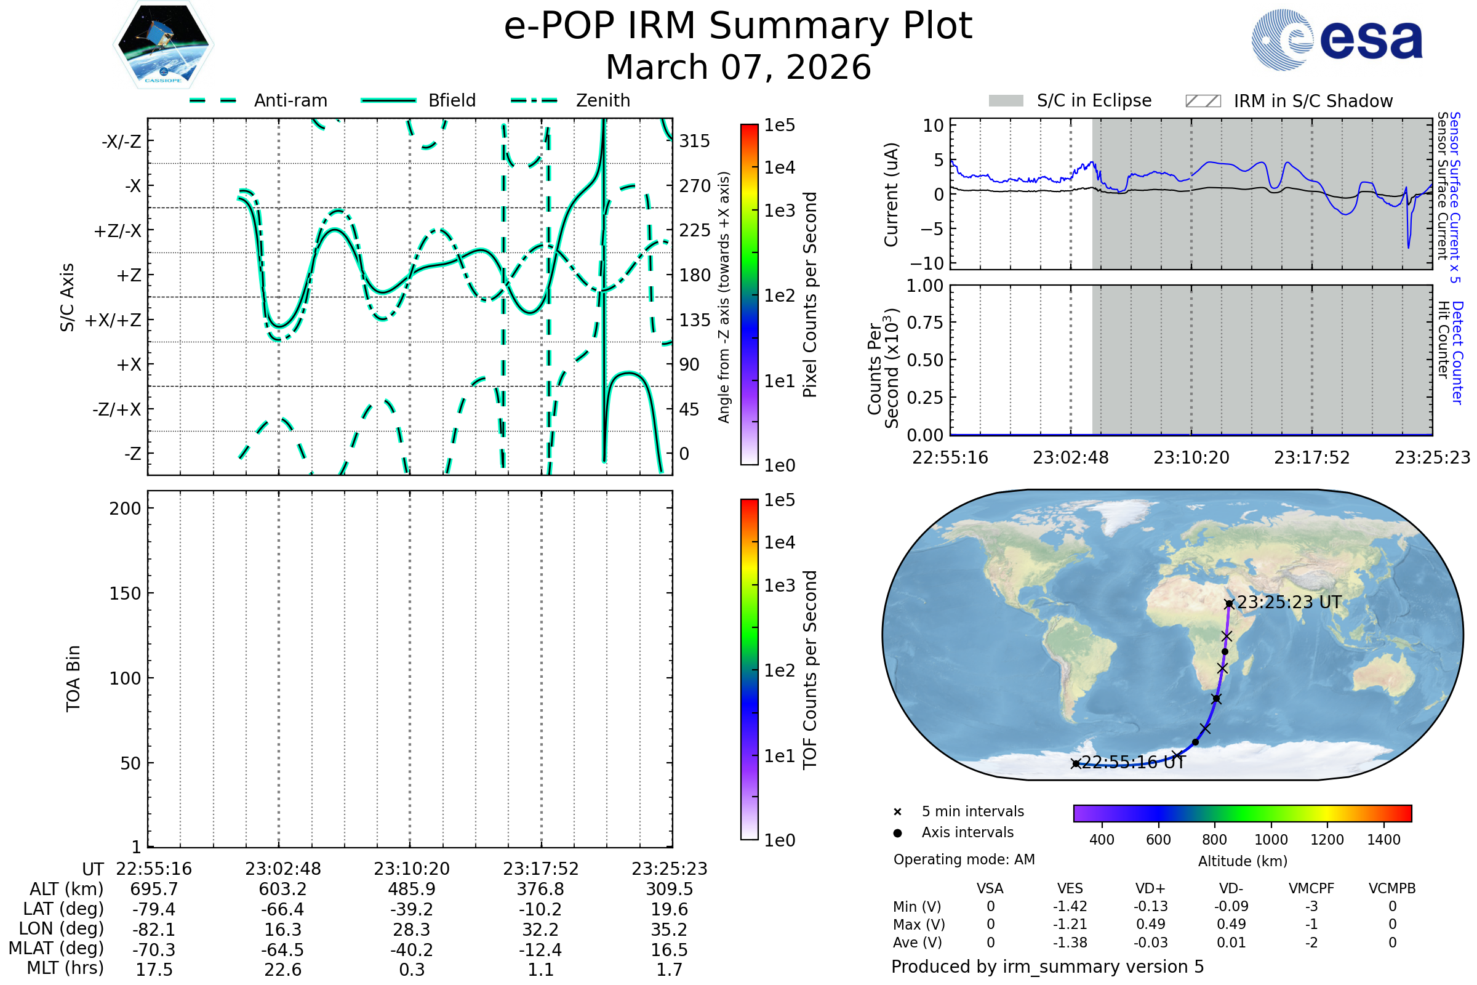The width and height of the screenshot is (1477, 985).
Task: Click the ESA logo
Action: pyautogui.click(x=1336, y=40)
